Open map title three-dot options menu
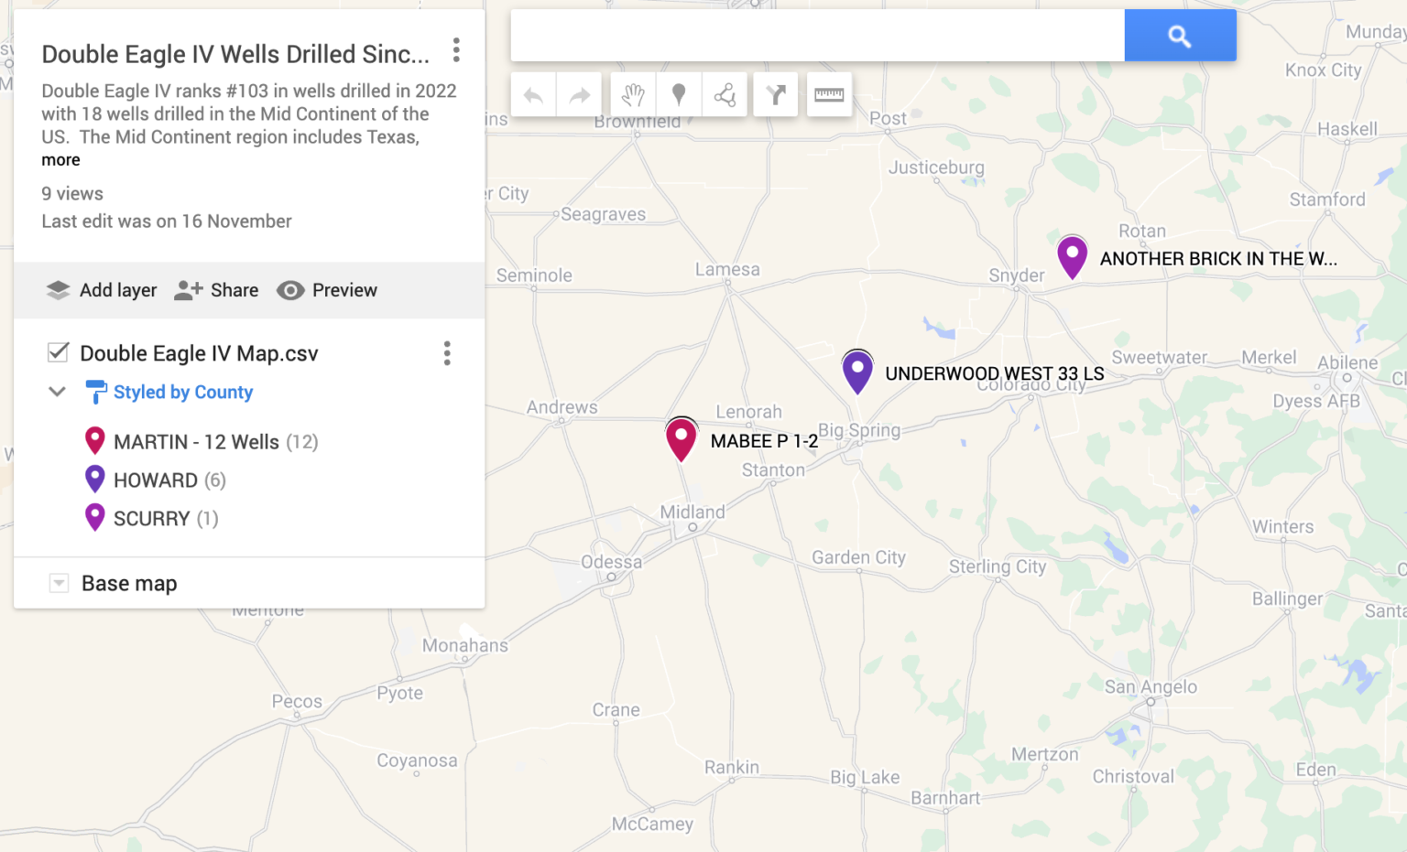1407x852 pixels. click(x=455, y=50)
